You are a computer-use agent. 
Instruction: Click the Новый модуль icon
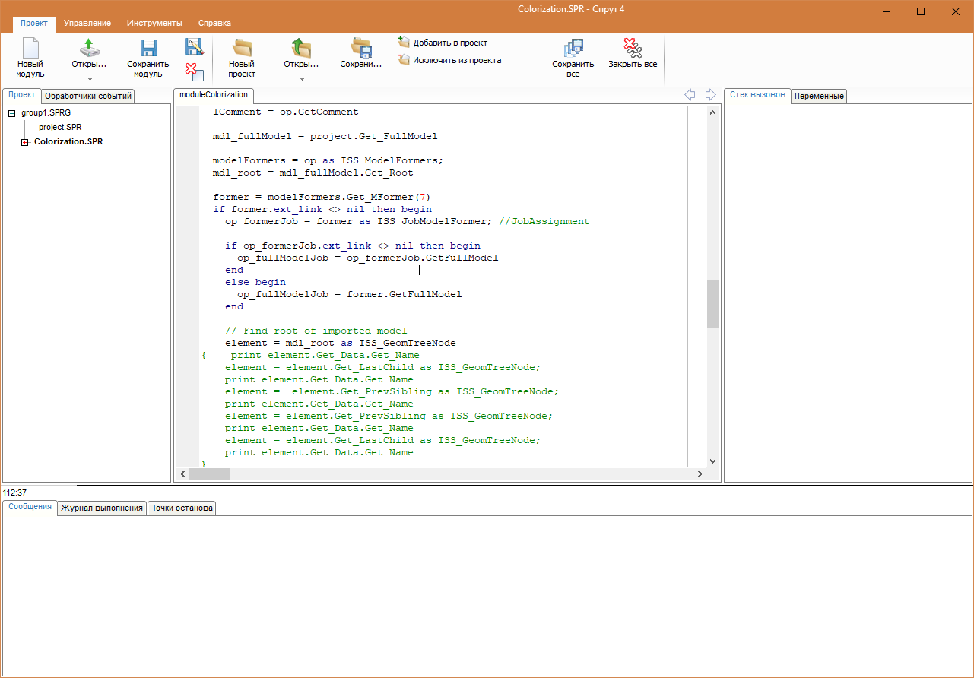pyautogui.click(x=30, y=49)
